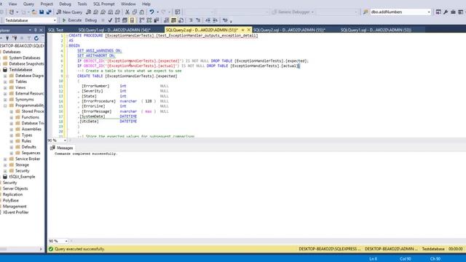
Task: Uncomment the selected lines
Action: tap(198, 20)
